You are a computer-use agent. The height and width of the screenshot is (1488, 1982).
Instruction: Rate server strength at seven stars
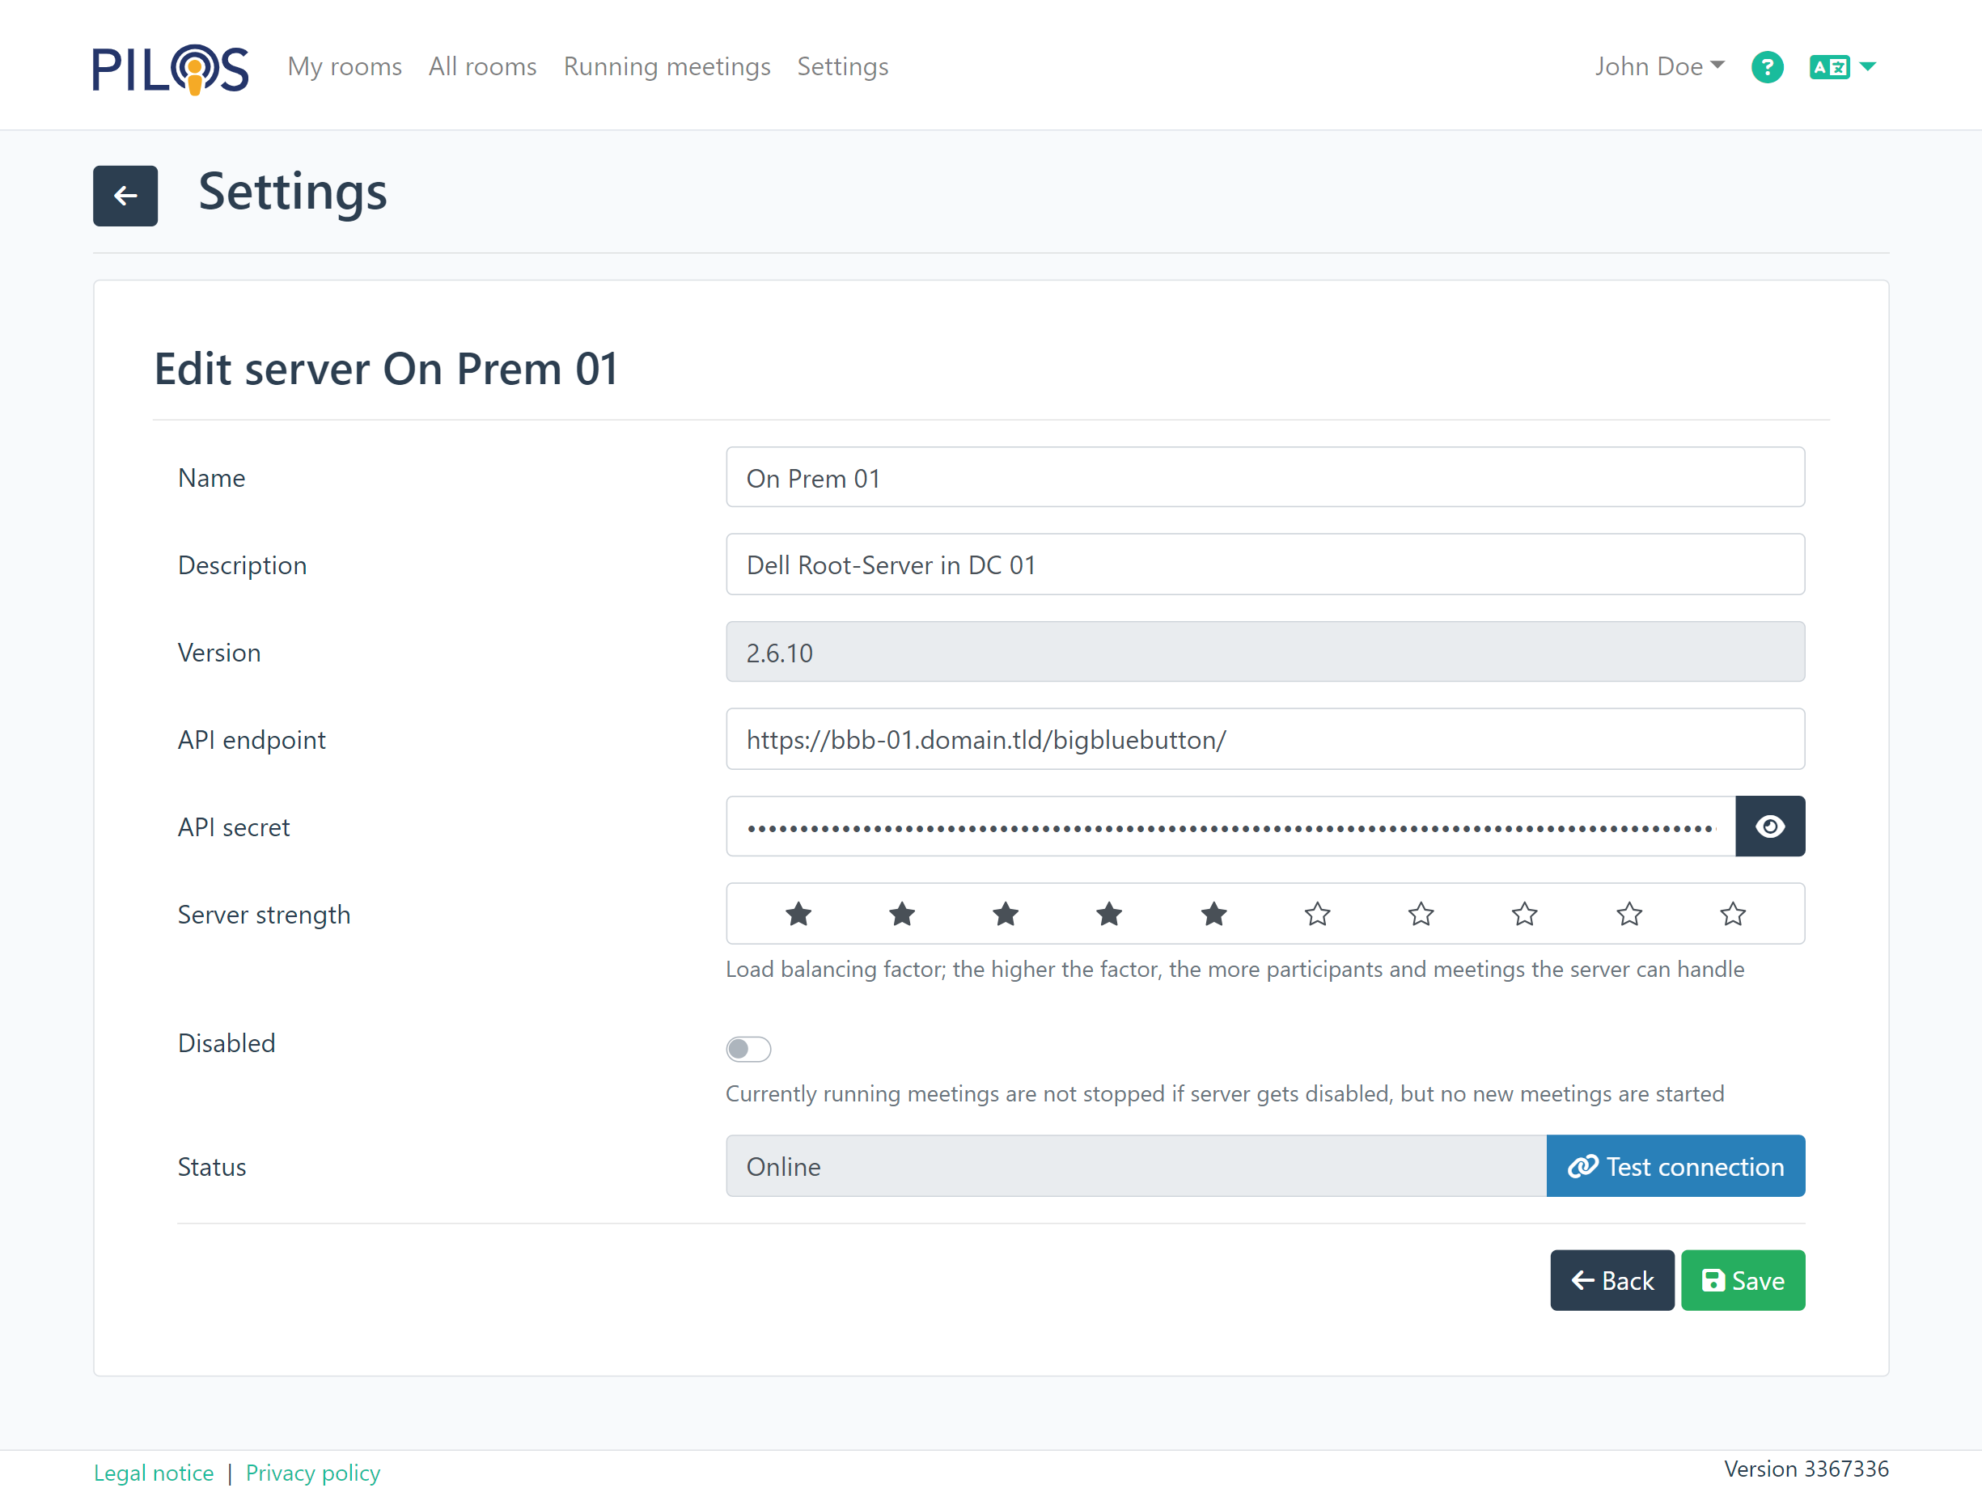[x=1421, y=914]
